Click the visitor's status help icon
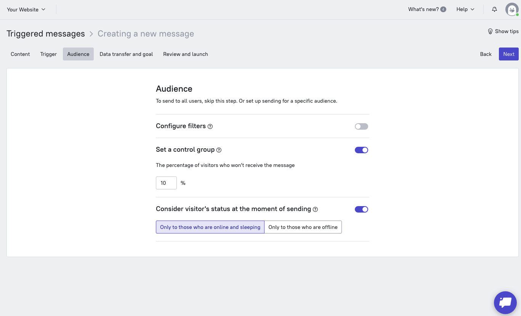This screenshot has width=521, height=316. (x=315, y=209)
